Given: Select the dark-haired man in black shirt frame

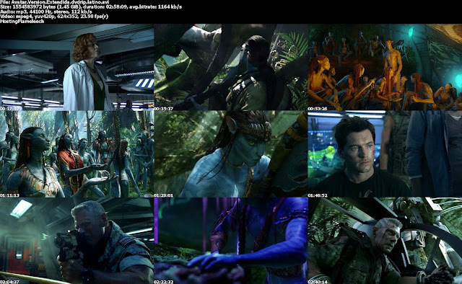Looking at the screenshot, I should click(385, 154).
